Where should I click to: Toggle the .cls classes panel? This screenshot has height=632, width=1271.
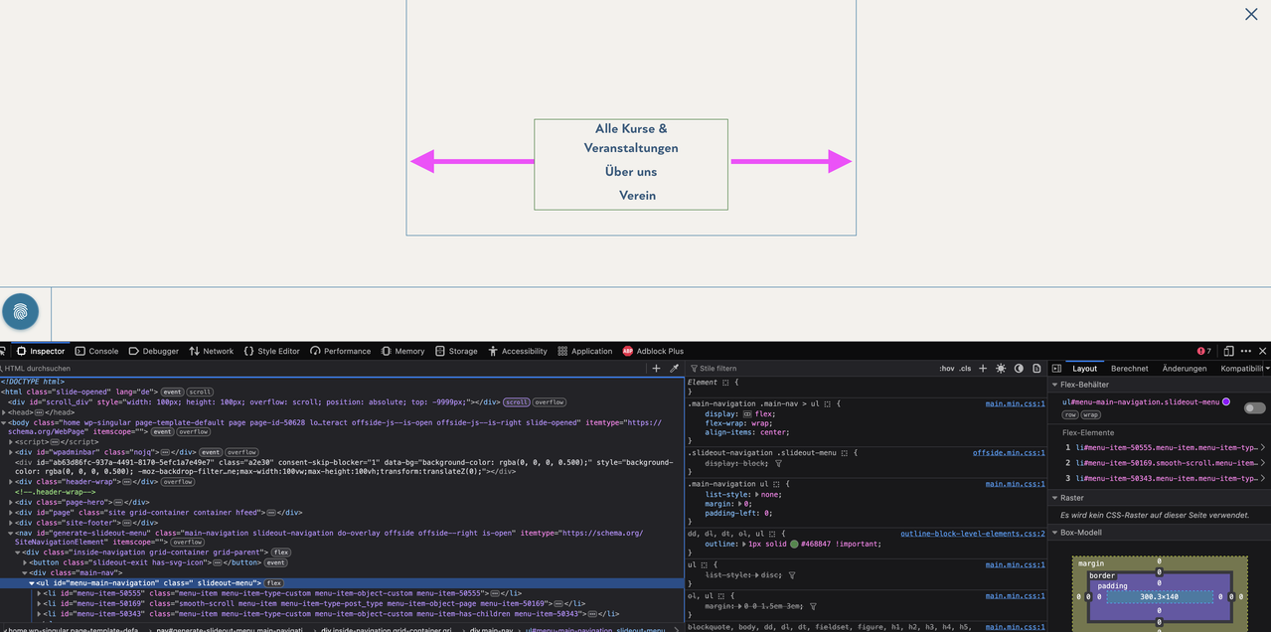965,368
